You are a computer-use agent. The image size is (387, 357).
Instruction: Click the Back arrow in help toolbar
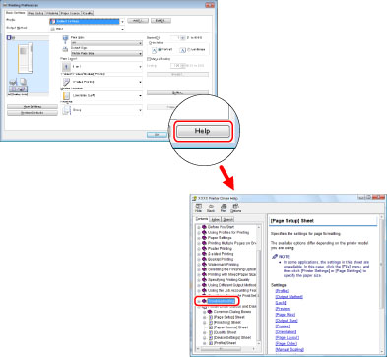tap(211, 207)
